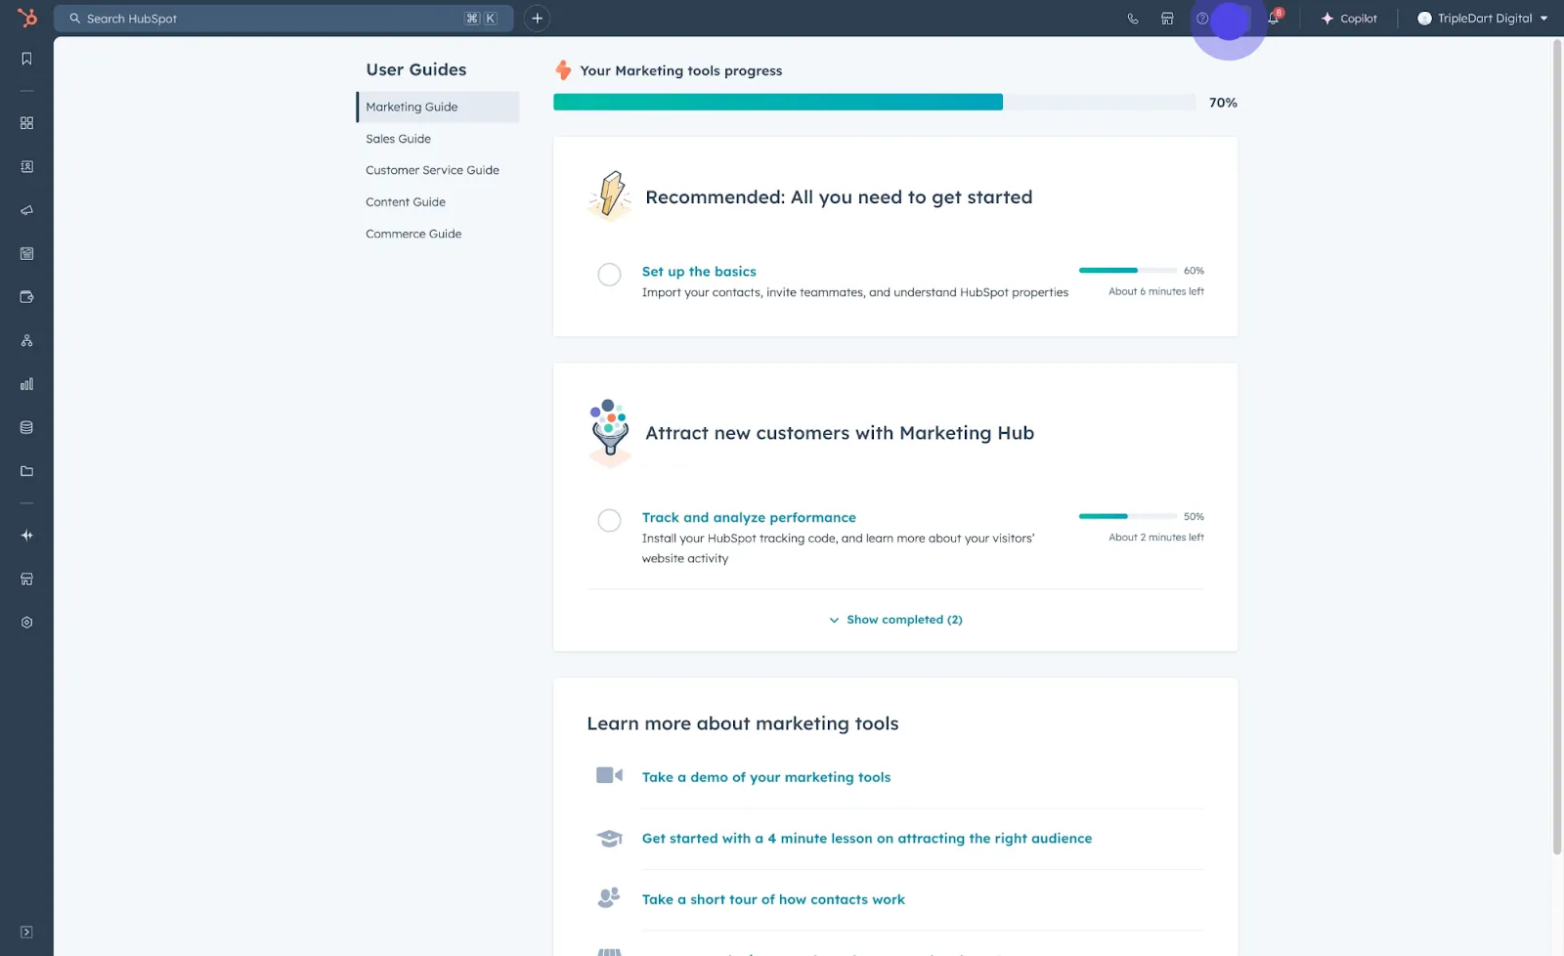
Task: Select the Marketing Guide tab
Action: point(438,108)
